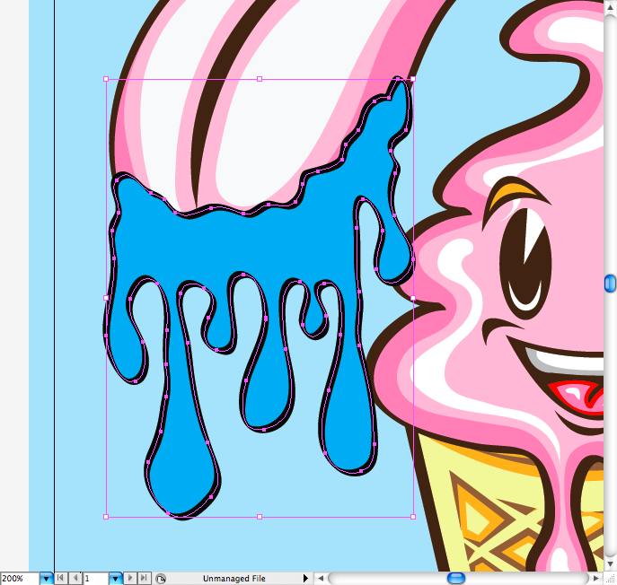Open the artboard number dropdown
Screen dimensions: 617x585
(116, 579)
